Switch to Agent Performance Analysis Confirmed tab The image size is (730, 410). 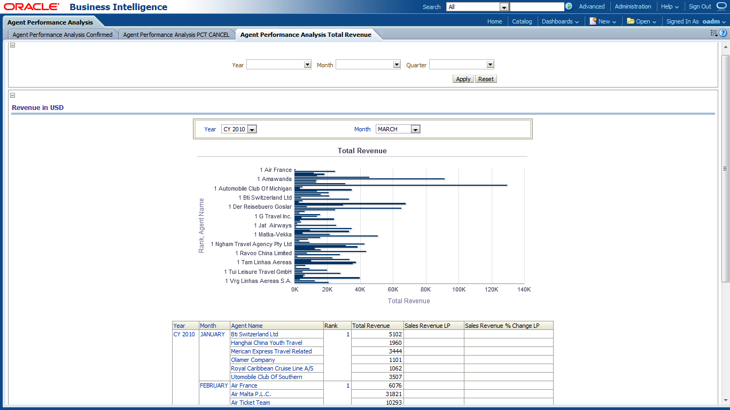63,35
